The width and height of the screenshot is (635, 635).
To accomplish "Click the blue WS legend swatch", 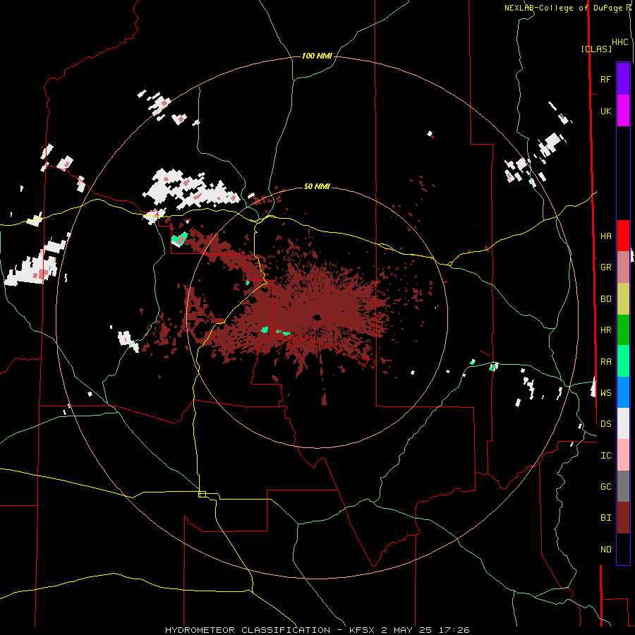I will click(623, 392).
